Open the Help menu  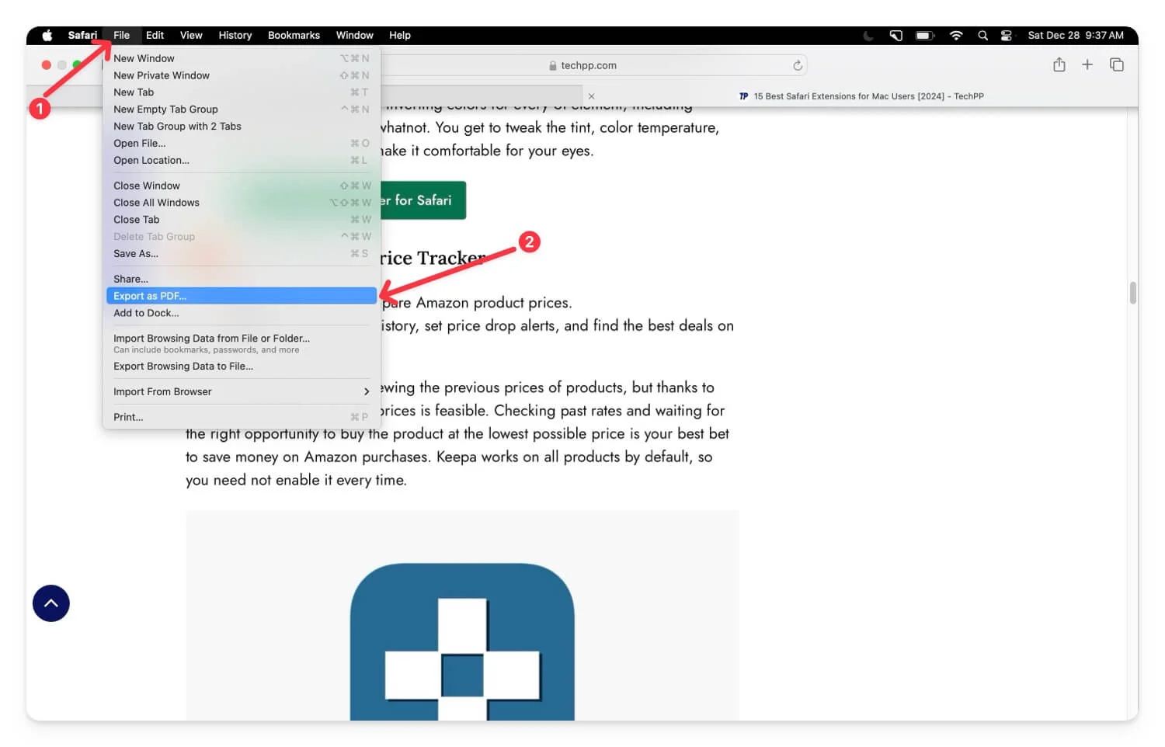point(400,35)
